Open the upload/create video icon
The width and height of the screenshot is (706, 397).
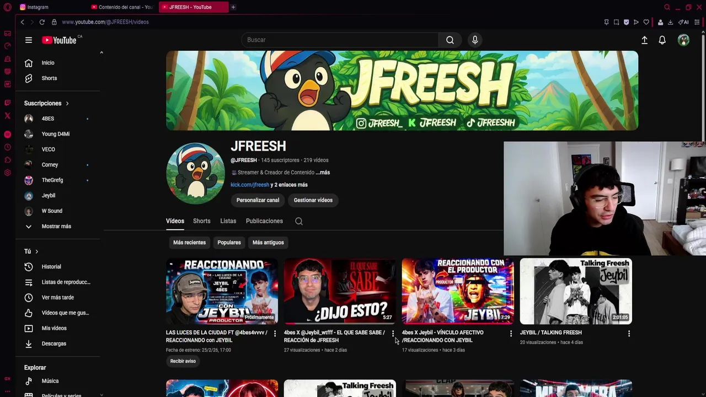644,40
